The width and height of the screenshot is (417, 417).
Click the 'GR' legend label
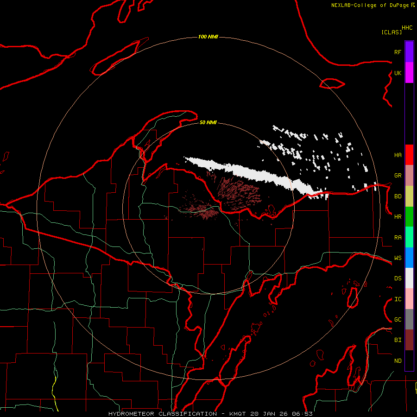[398, 176]
